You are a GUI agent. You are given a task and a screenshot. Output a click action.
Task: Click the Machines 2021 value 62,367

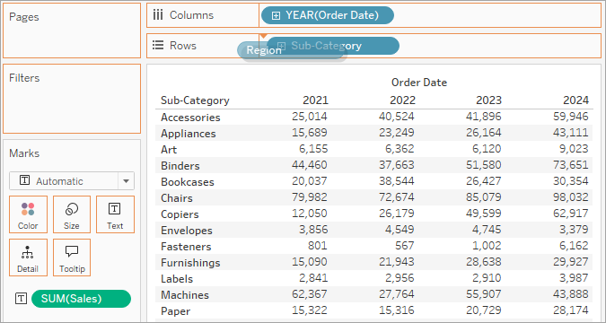point(309,295)
